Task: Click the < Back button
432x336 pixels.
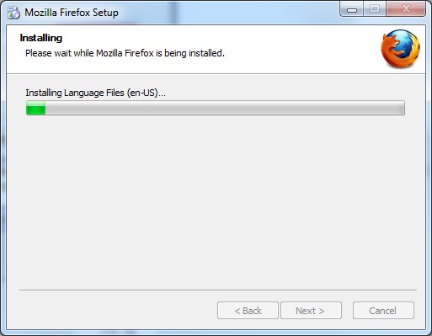Action: 248,311
